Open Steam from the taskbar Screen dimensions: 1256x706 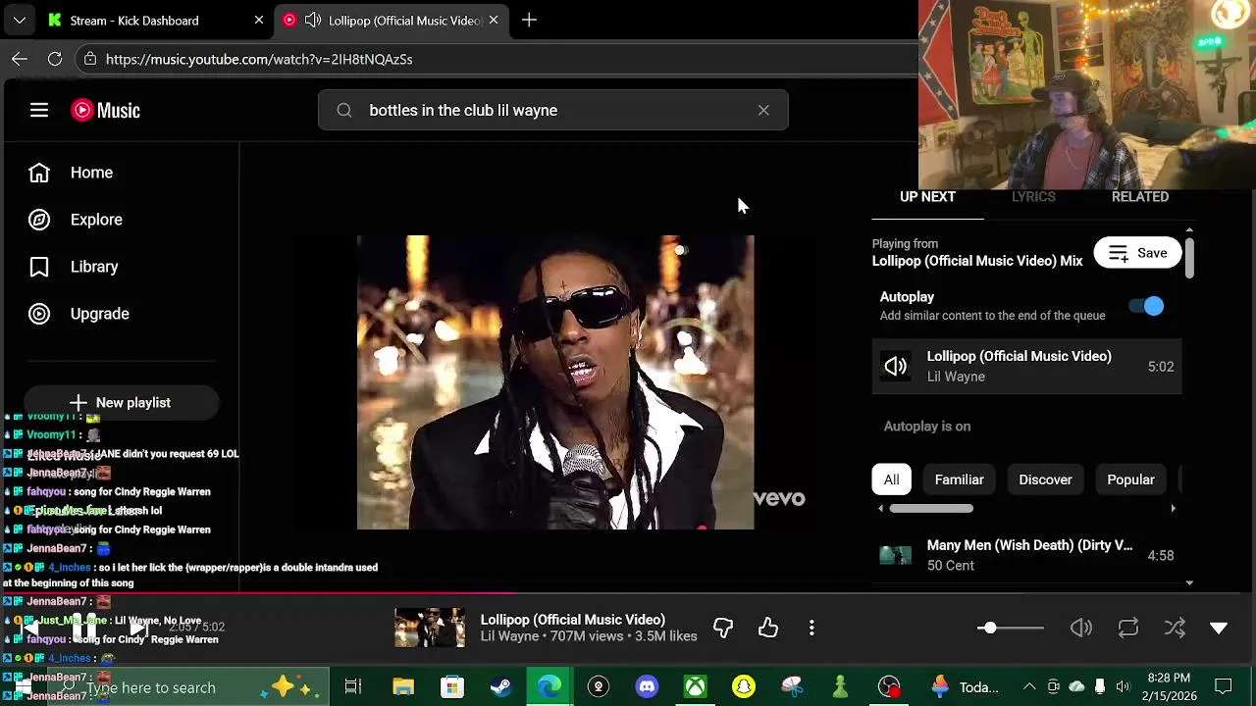click(500, 686)
